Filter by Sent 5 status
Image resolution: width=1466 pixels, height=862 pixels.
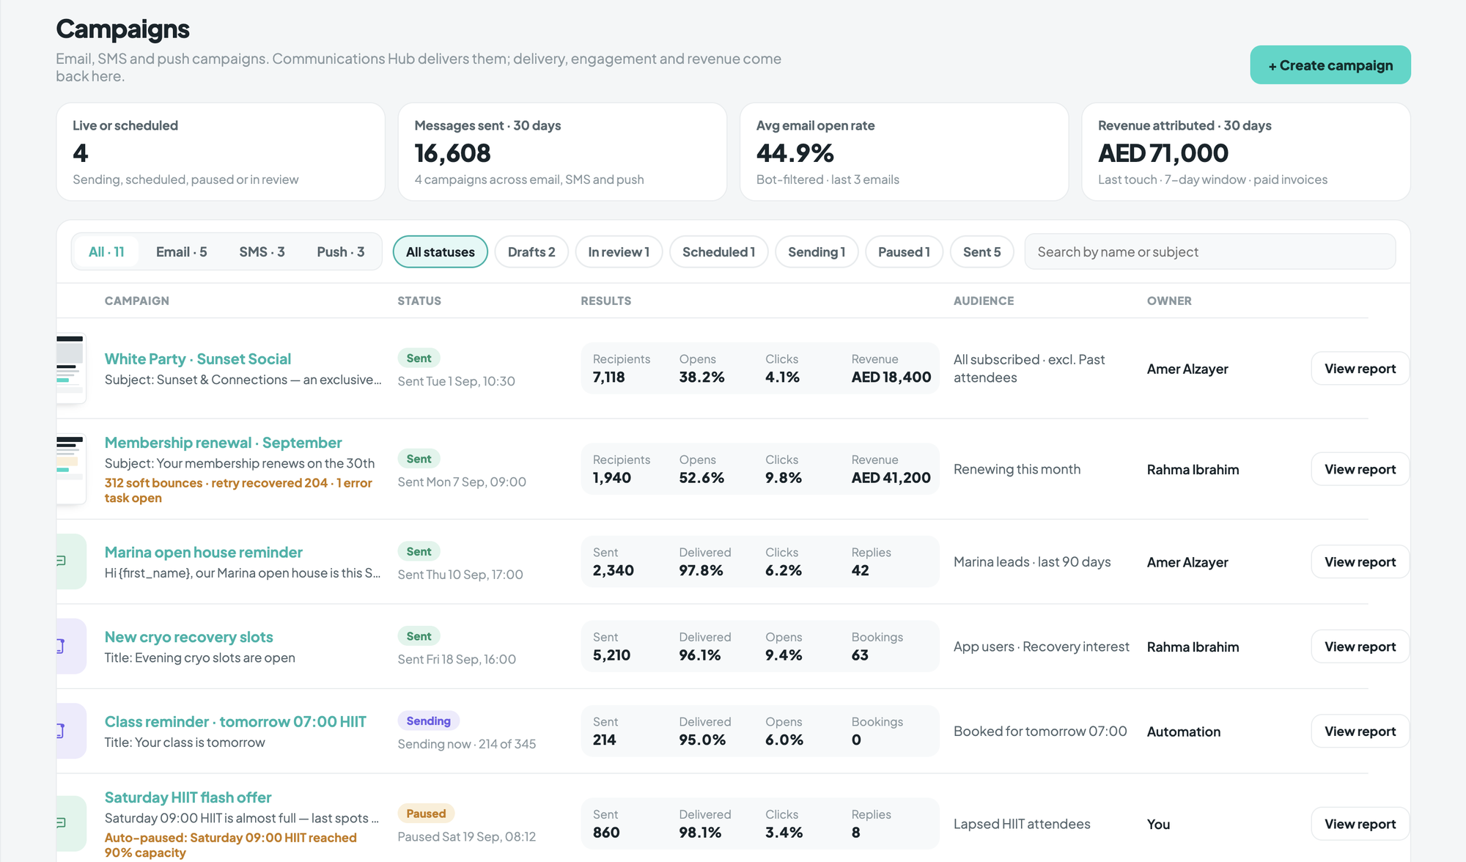pos(981,251)
